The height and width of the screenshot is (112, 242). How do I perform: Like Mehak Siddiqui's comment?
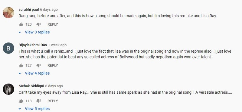21,101
